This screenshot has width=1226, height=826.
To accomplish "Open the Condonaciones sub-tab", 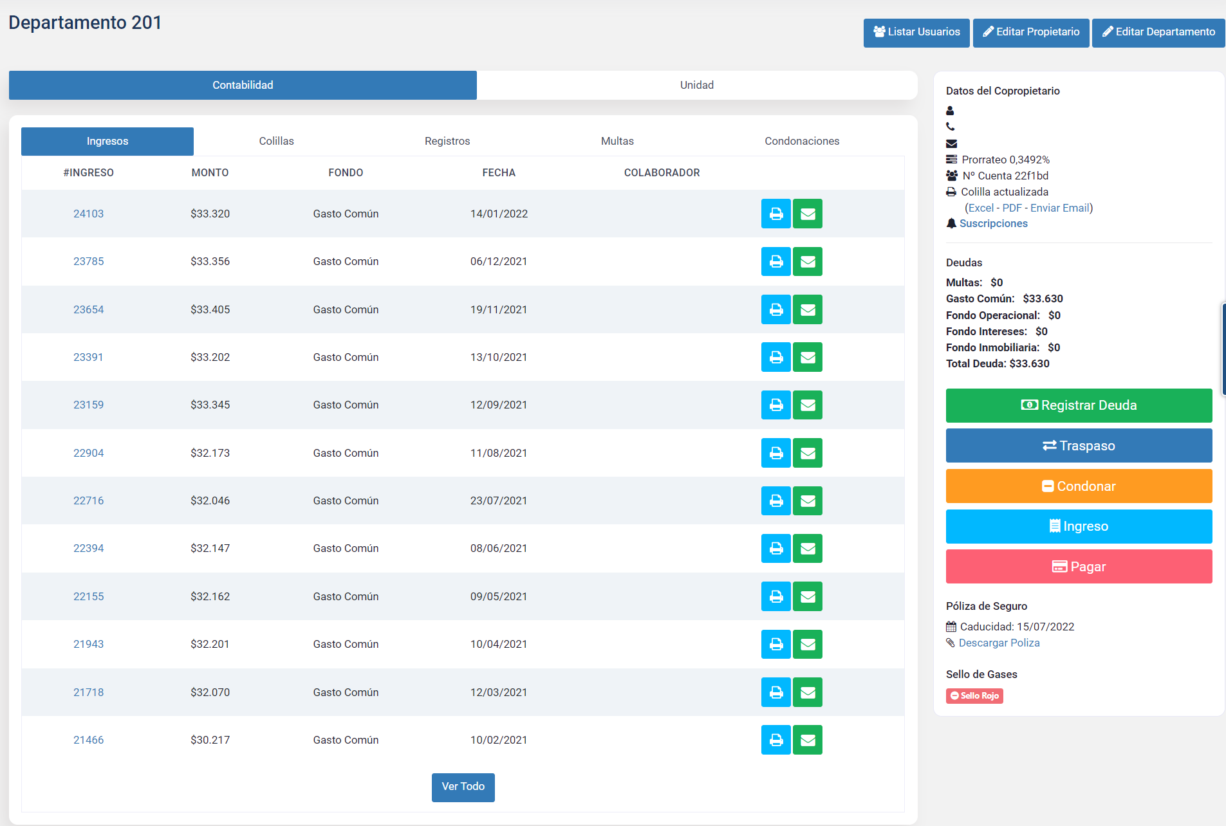I will (802, 141).
